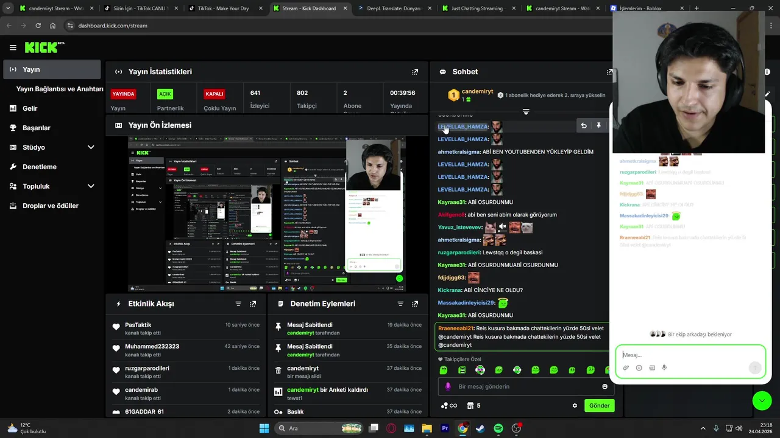This screenshot has height=438, width=780.
Task: Reload the browser page
Action: 38,26
